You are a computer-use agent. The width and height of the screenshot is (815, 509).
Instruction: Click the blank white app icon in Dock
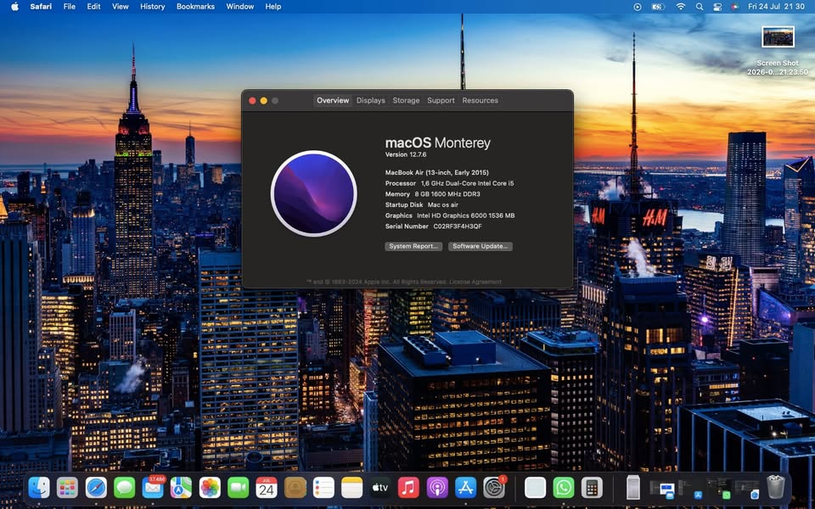click(x=535, y=488)
